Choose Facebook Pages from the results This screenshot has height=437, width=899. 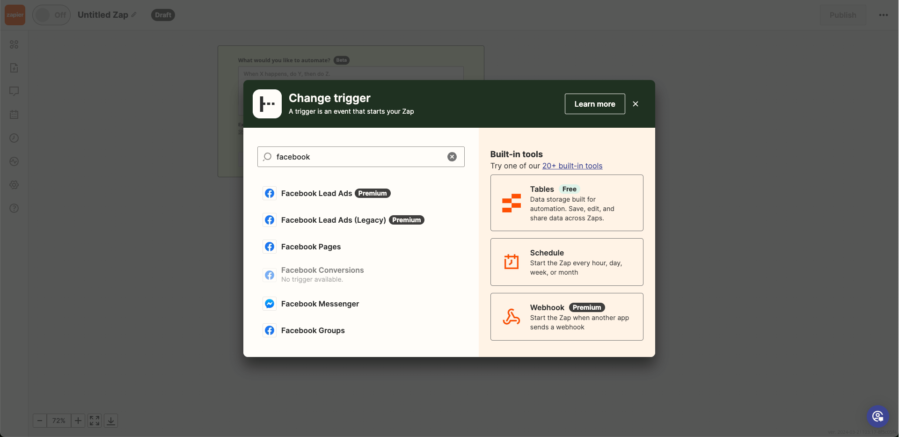[x=311, y=247]
